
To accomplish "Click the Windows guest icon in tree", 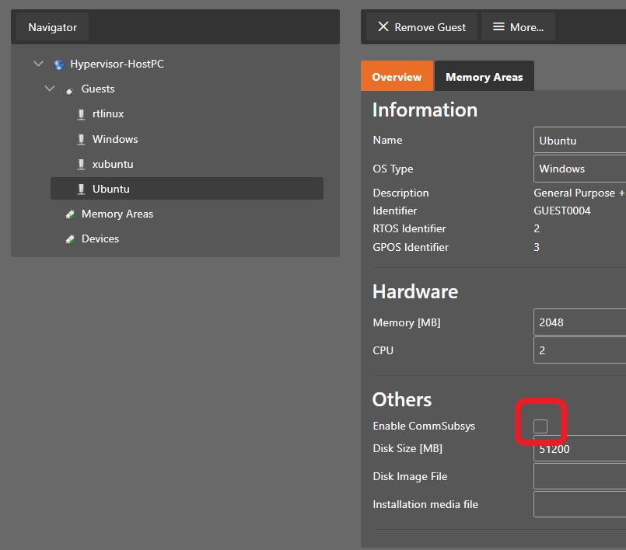I will click(81, 139).
